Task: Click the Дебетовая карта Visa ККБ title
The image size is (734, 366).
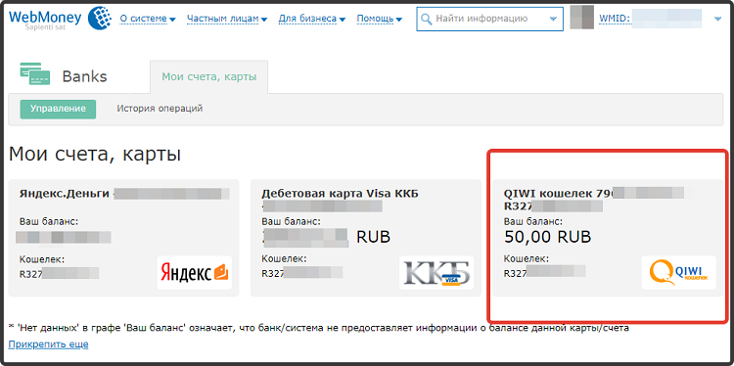Action: [x=340, y=194]
